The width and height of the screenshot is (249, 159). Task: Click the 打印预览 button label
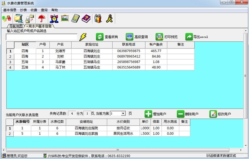click(171, 37)
